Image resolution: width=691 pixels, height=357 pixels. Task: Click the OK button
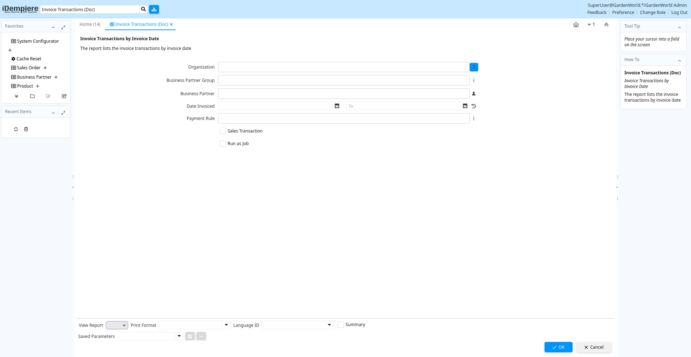pyautogui.click(x=558, y=347)
